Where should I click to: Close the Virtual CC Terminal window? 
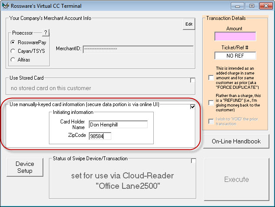(x=262, y=6)
